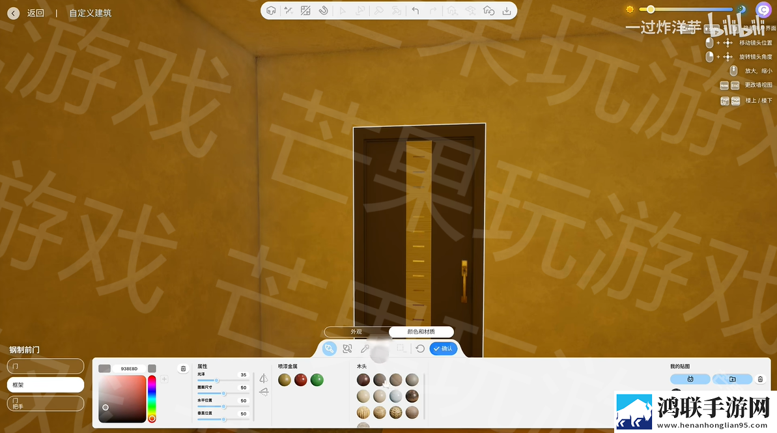
Task: Select the 框架 part button
Action: (46, 384)
